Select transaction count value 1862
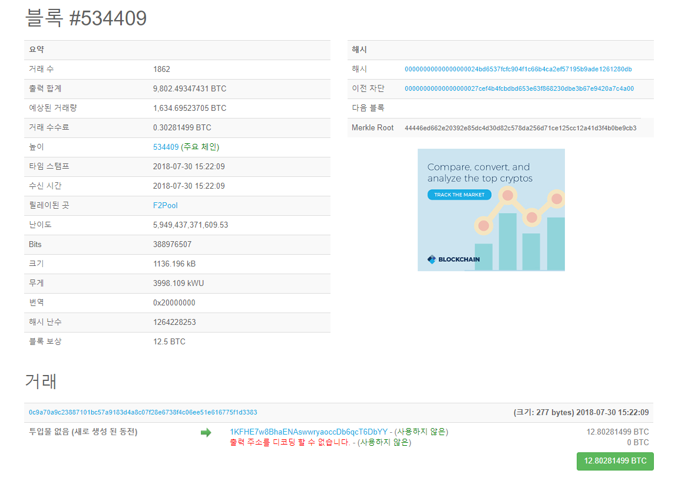This screenshot has width=681, height=490. (x=161, y=69)
